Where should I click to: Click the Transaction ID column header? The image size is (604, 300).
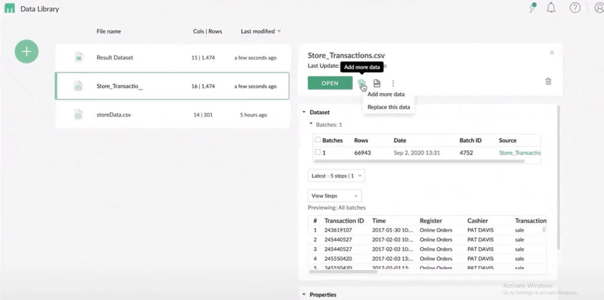[x=344, y=220]
